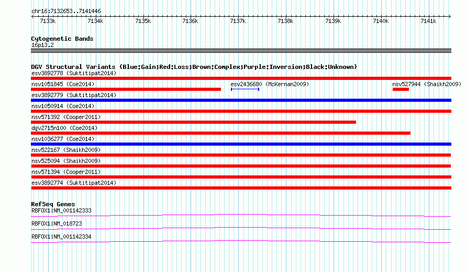Click the RefSeq Genes track title
Image resolution: width=466 pixels, height=272 pixels.
(53, 204)
